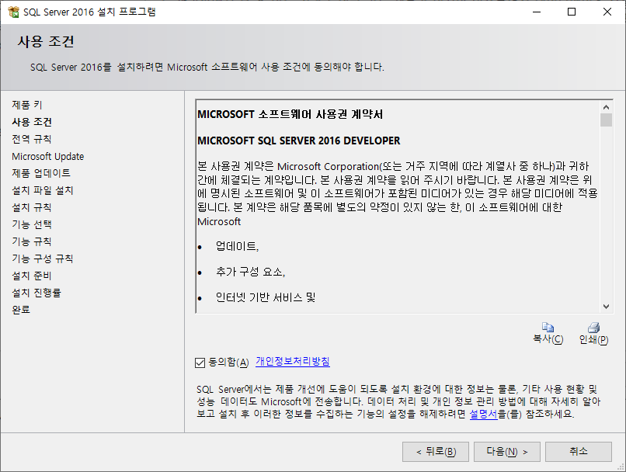Click the MICROSOFT 소프트웨어 사용권 계약서 heading
The height and width of the screenshot is (472, 626).
point(290,115)
